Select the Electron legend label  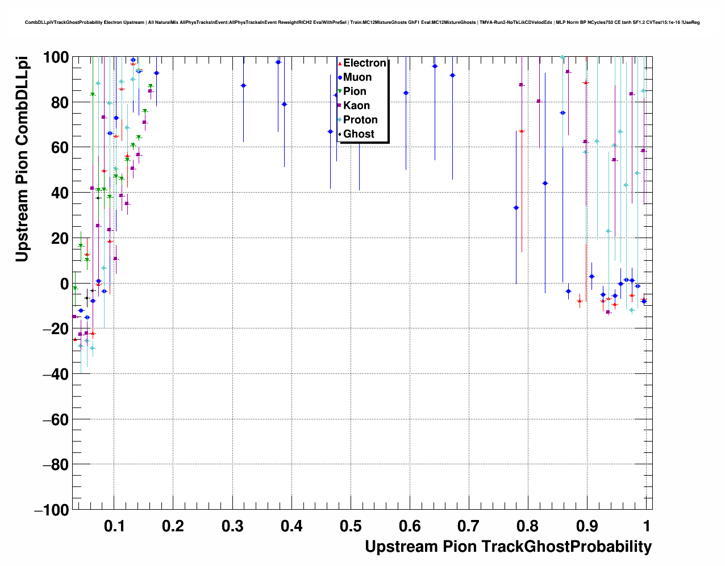[364, 63]
